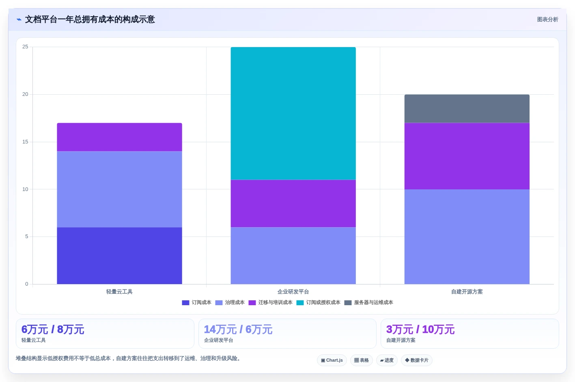The width and height of the screenshot is (575, 382).
Task: Click the purple segment atop the 轻量云工具 bar
Action: (119, 137)
